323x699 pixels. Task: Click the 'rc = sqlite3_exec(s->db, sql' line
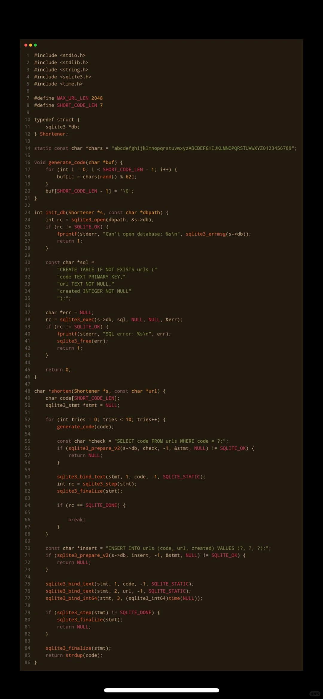[x=114, y=320]
